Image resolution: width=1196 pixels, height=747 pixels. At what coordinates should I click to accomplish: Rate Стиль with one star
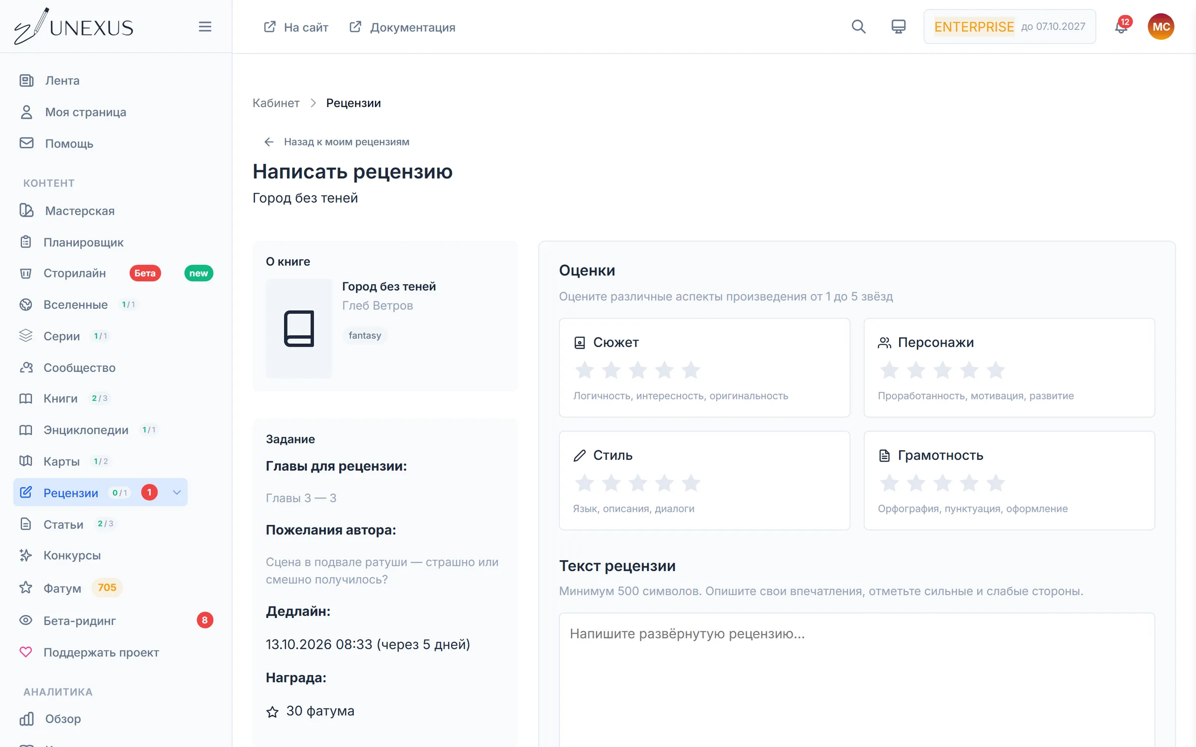[585, 483]
